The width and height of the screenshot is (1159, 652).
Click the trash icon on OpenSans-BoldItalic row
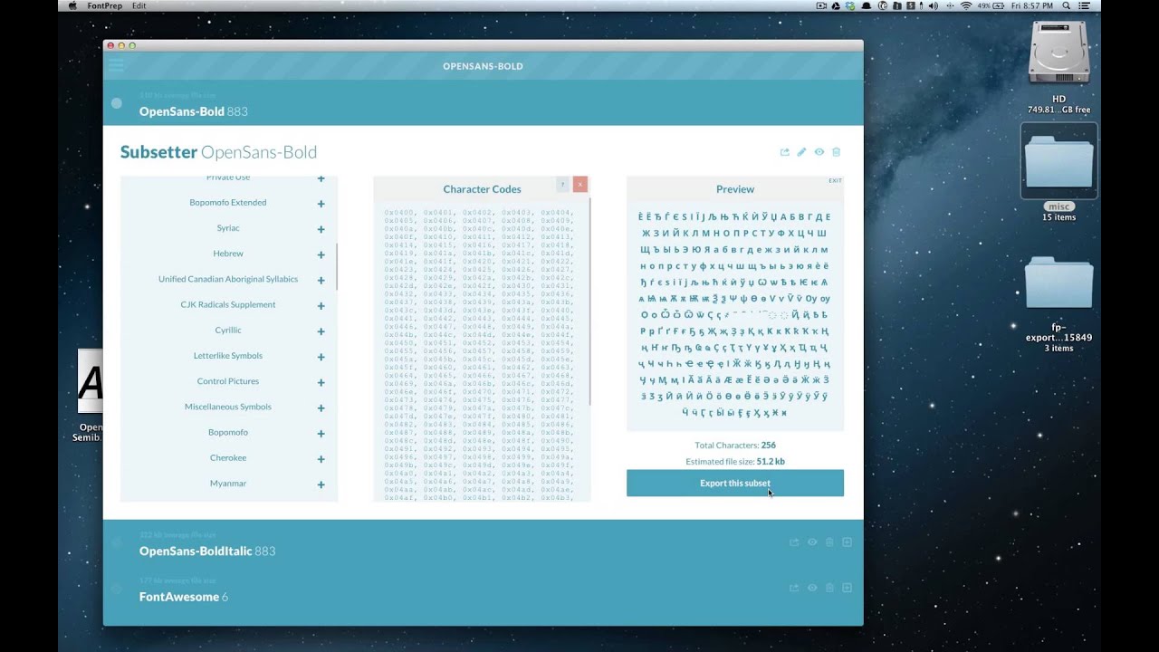pyautogui.click(x=829, y=542)
